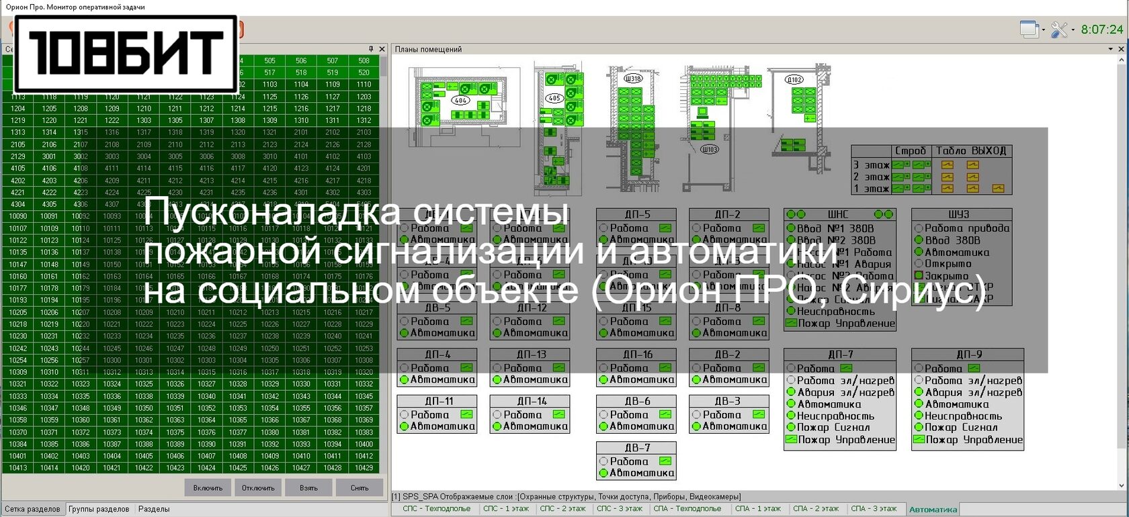Pin the sections grid panel

click(371, 49)
